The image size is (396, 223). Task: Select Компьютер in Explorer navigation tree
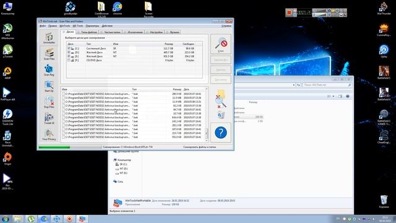point(123,160)
